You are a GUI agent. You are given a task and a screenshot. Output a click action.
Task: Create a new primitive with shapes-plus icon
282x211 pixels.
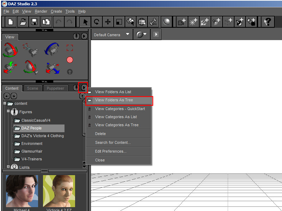coord(251,22)
